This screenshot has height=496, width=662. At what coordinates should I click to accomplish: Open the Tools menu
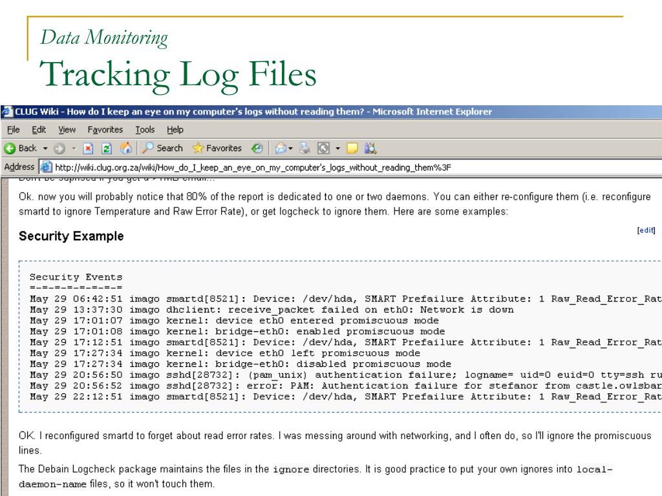click(145, 129)
